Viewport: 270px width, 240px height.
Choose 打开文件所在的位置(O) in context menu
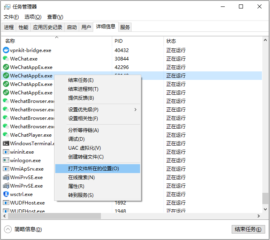click(x=98, y=169)
